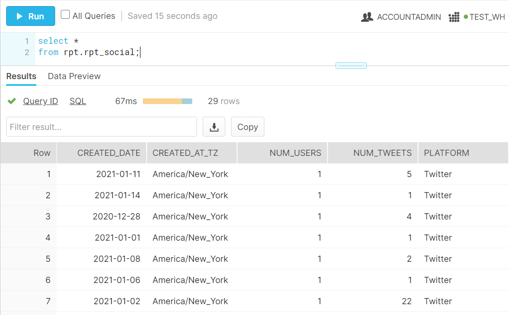This screenshot has width=509, height=315.
Task: Copy the query results
Action: coord(247,127)
